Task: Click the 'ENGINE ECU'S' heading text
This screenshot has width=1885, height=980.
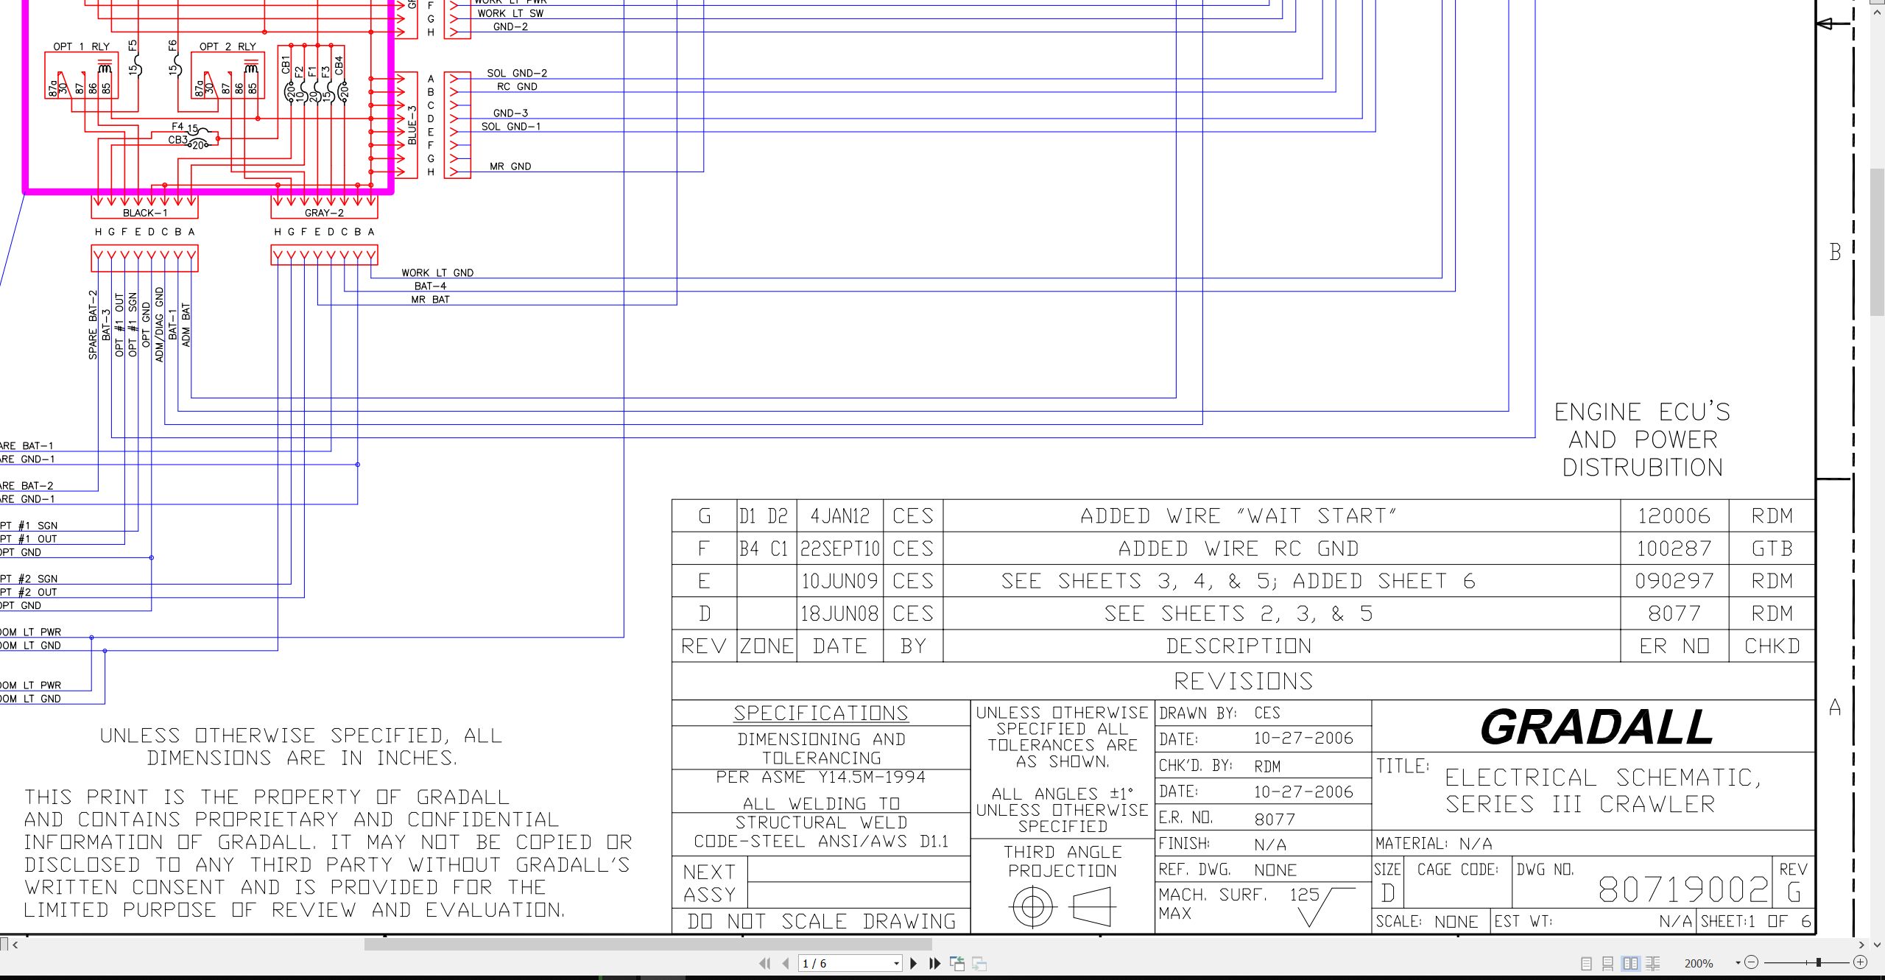Action: (1642, 412)
